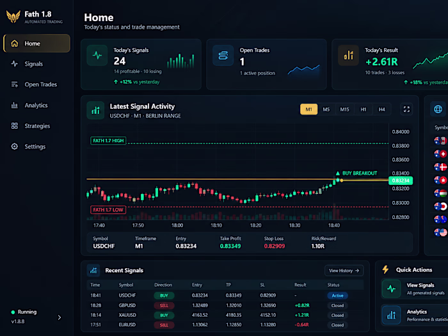Click the Today's Signals green bar sparkline
448x336 pixels.
pyautogui.click(x=180, y=61)
